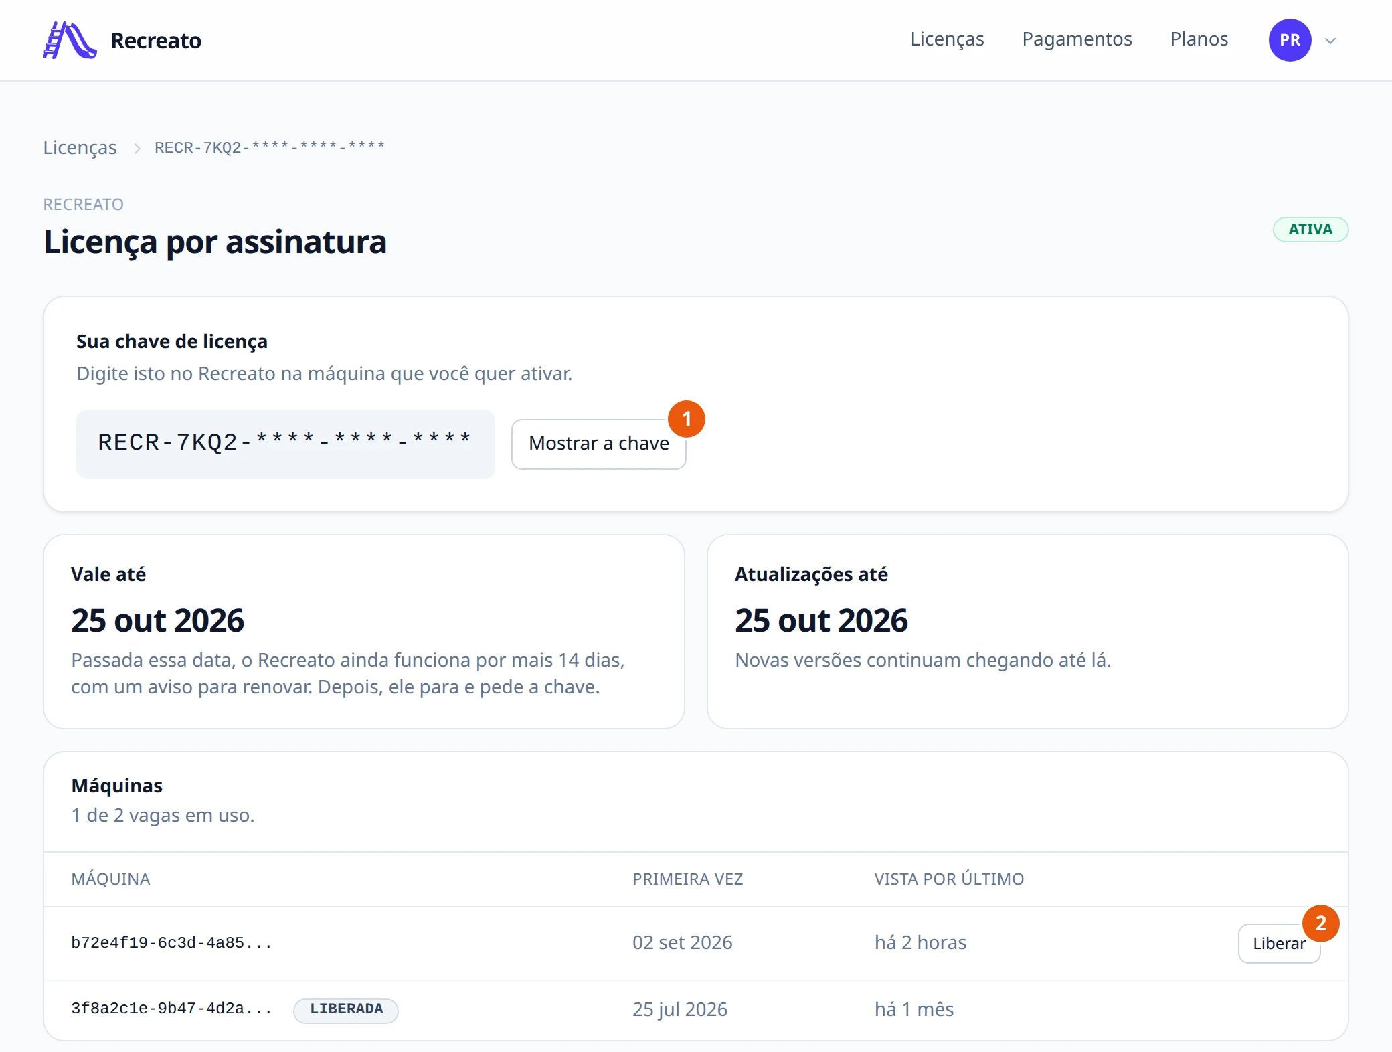
Task: Click the Recreato brand name
Action: click(x=156, y=41)
